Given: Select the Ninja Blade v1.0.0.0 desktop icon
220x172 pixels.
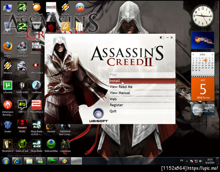Looking at the screenshot, I should (x=36, y=128).
